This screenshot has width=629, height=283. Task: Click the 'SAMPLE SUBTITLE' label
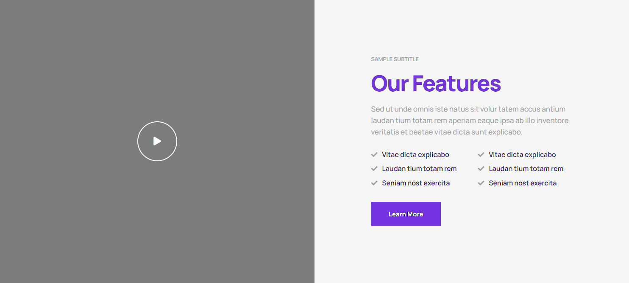click(x=395, y=59)
